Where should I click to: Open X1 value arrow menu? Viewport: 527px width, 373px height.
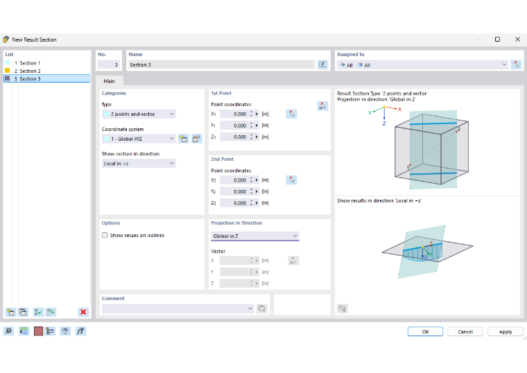257,114
